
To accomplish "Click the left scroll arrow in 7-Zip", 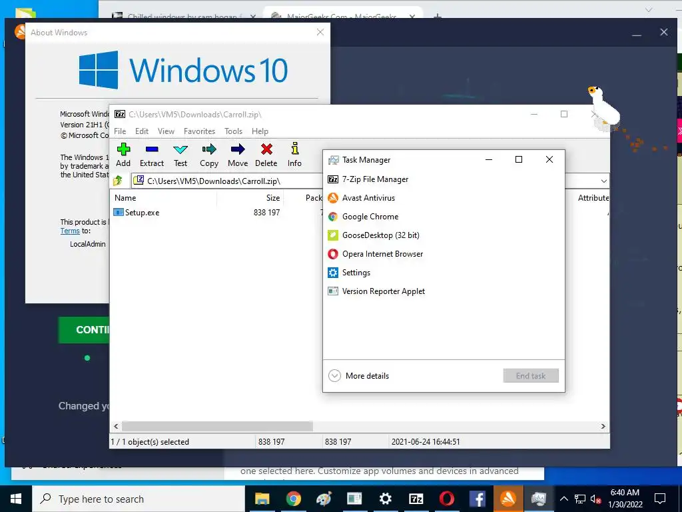I will 116,426.
